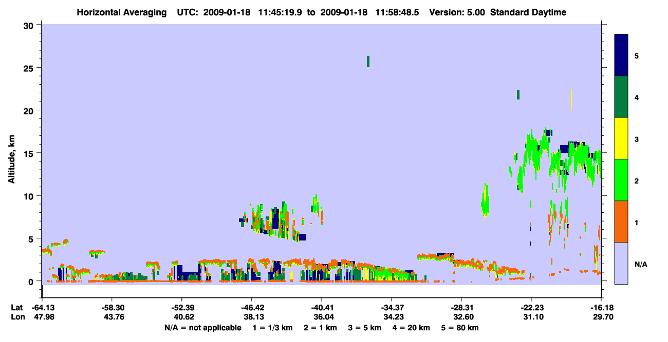Image resolution: width=668 pixels, height=342 pixels.
Task: Click the latitude value '-40.41'
Action: point(322,308)
